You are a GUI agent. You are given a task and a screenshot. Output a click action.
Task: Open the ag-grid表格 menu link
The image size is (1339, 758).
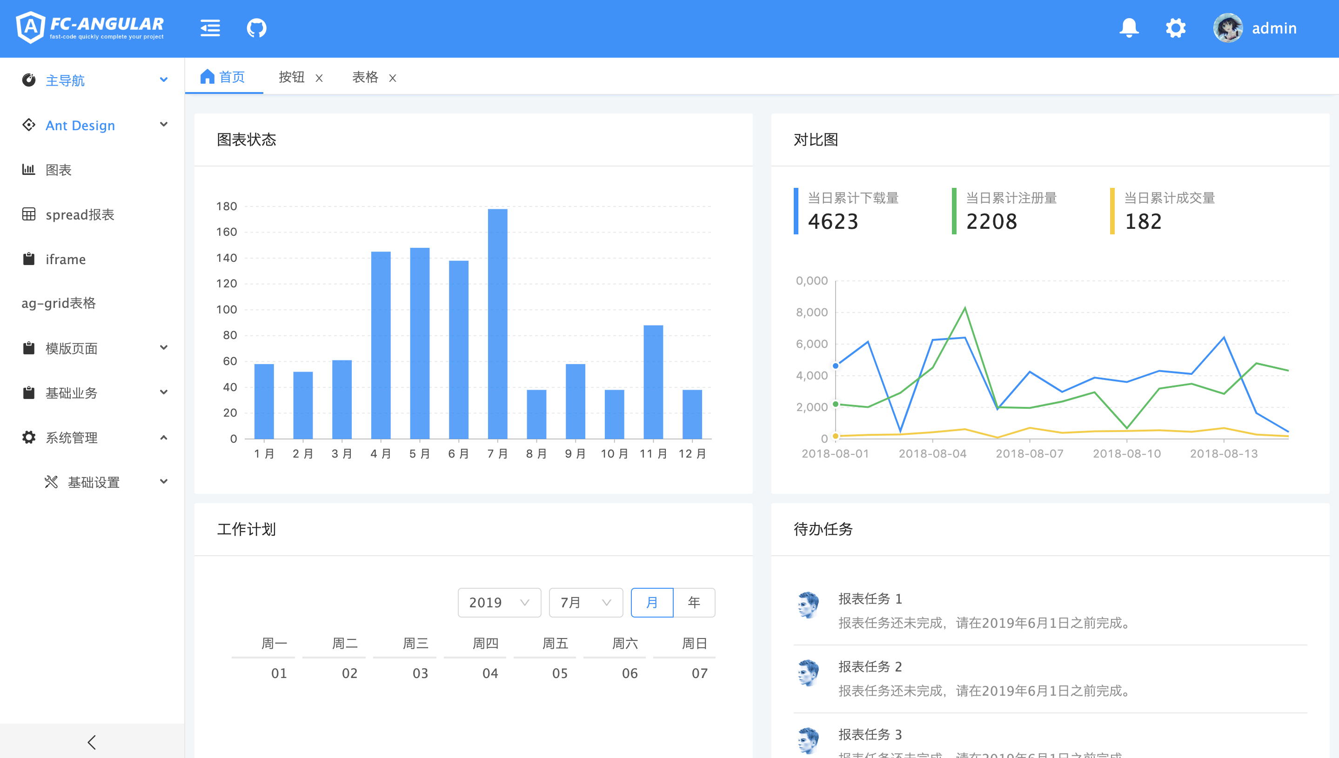(58, 303)
